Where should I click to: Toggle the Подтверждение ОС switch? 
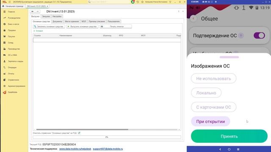(259, 35)
